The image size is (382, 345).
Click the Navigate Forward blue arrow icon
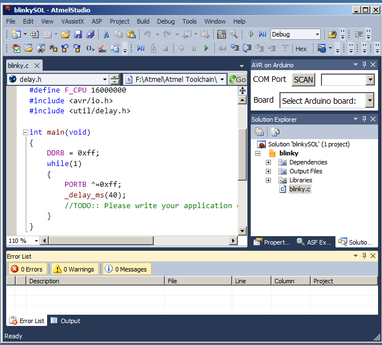click(77, 48)
